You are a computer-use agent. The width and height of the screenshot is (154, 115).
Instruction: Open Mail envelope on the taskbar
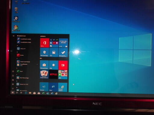39,93
